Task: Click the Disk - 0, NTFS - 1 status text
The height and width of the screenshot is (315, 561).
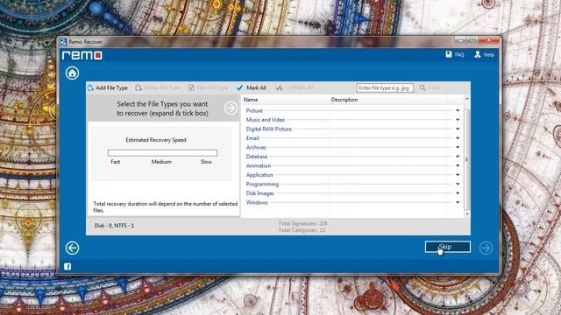Action: point(114,226)
